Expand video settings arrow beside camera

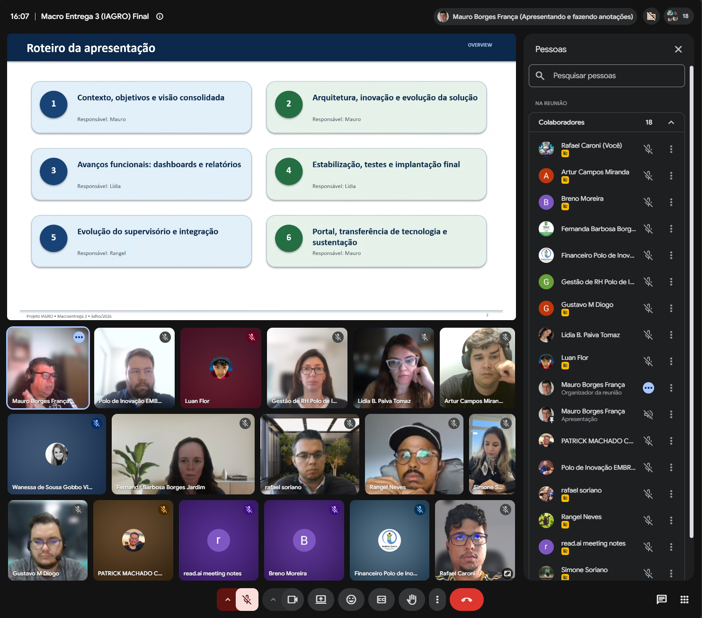coord(273,600)
